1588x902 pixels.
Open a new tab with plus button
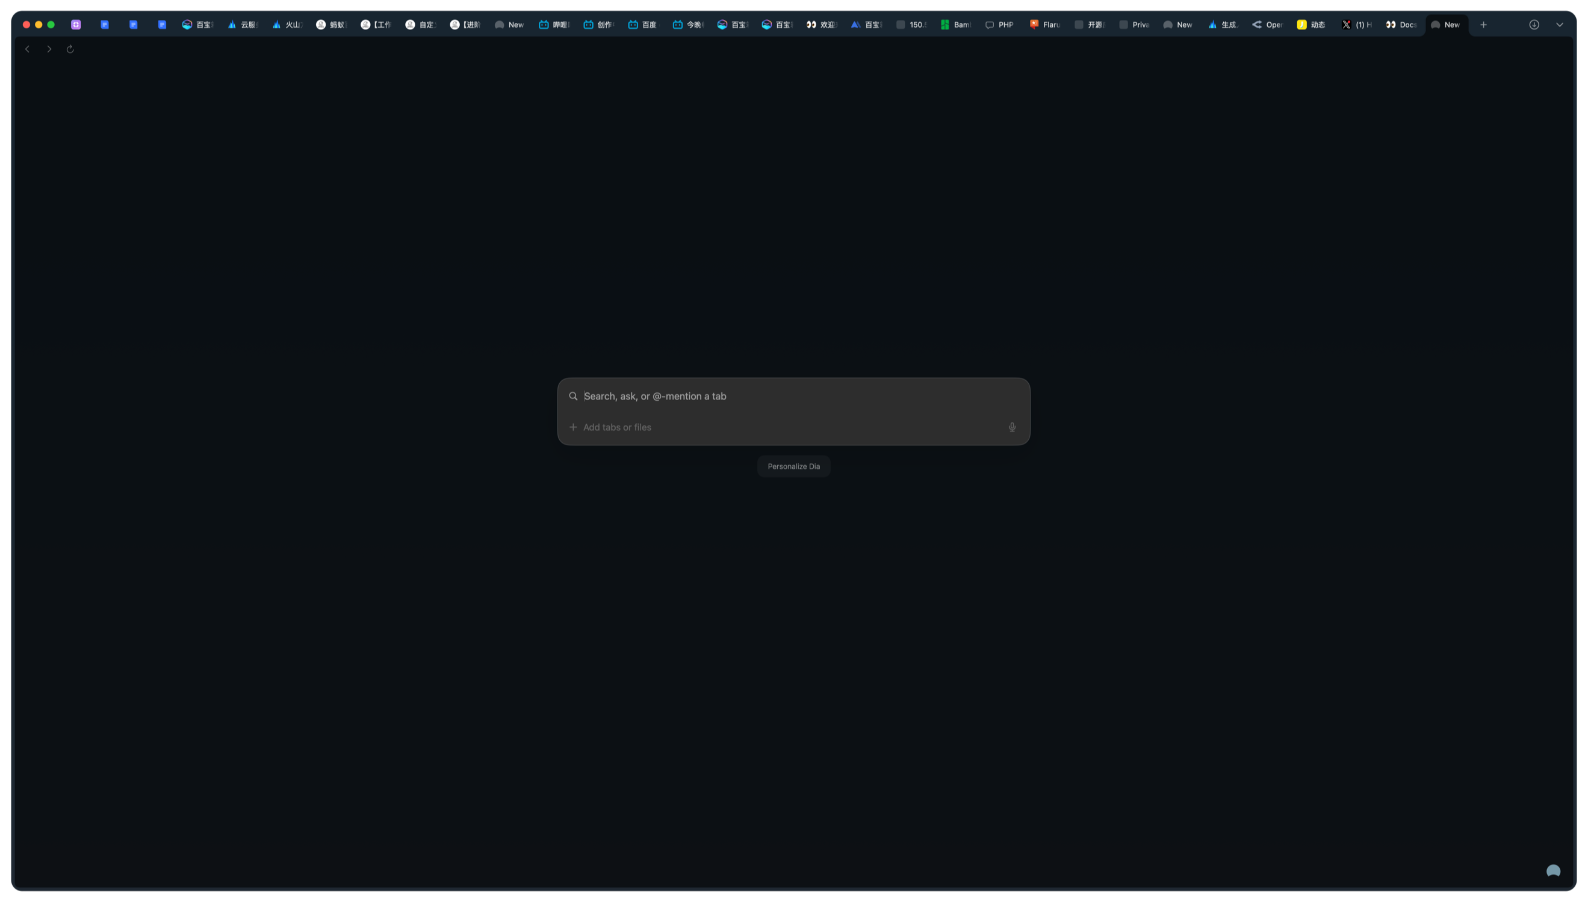(1483, 25)
